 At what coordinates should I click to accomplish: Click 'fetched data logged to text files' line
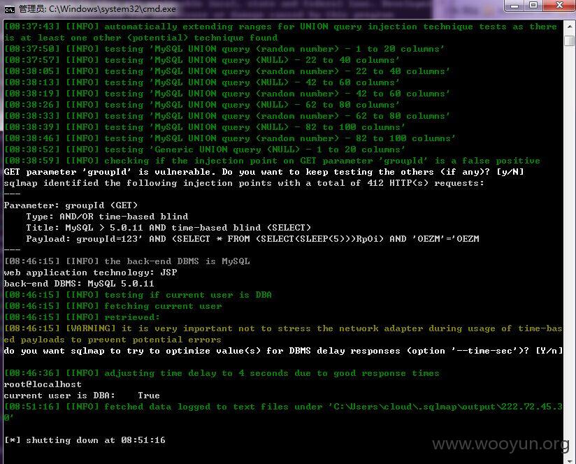[x=283, y=412]
